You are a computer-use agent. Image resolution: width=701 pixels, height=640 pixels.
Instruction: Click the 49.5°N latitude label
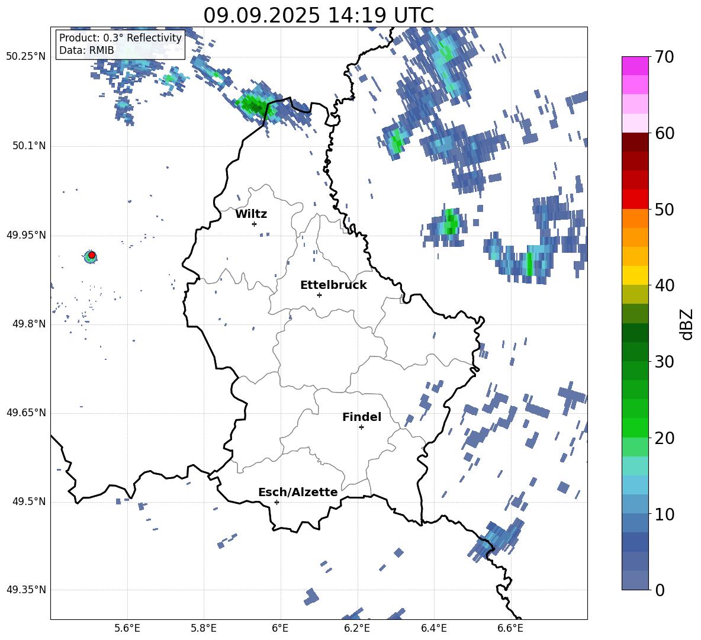(x=29, y=501)
